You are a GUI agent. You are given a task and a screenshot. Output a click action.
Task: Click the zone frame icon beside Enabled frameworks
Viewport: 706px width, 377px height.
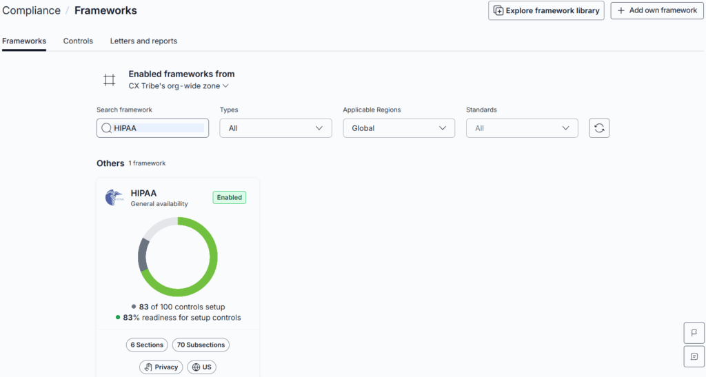pyautogui.click(x=110, y=80)
